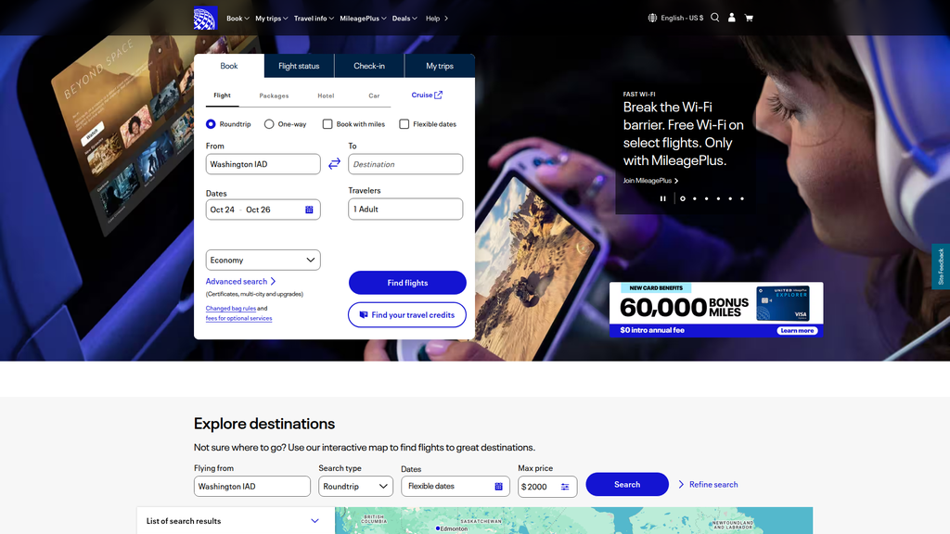Select Roundtrip radio button
Screen dimensions: 950x534
point(211,124)
